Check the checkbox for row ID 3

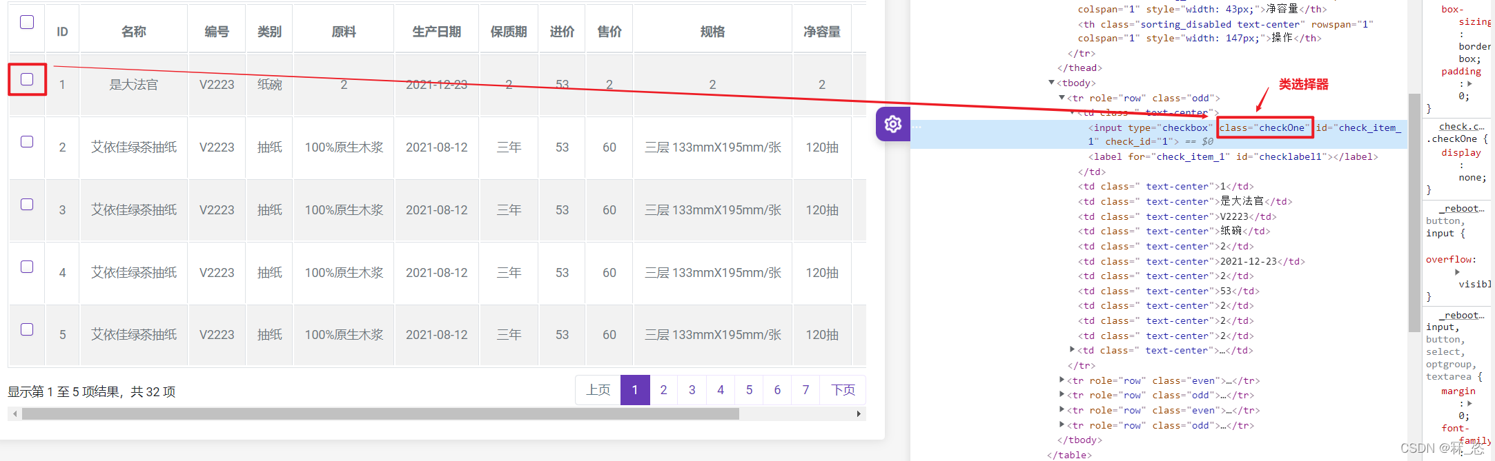(27, 204)
